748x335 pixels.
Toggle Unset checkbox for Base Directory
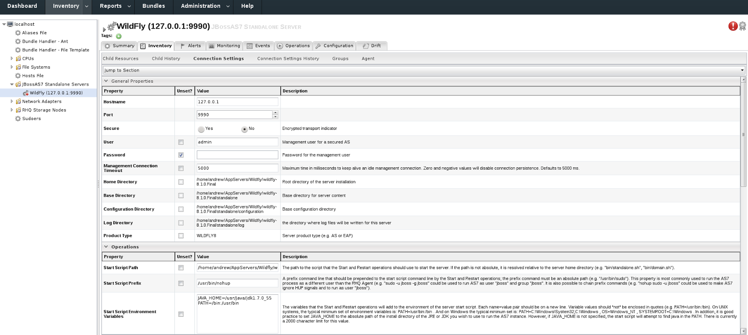click(x=181, y=195)
